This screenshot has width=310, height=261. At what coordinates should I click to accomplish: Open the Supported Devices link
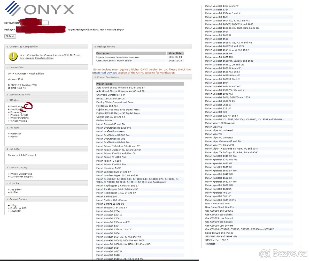point(105,73)
